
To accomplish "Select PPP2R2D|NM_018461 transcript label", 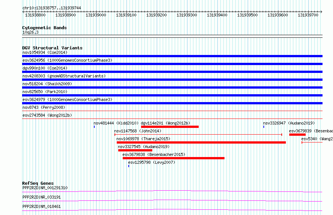I will coord(42,206).
